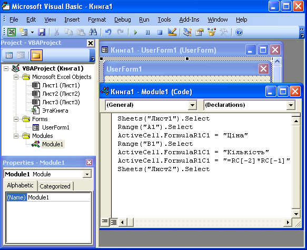The width and height of the screenshot is (307, 250).
Task: Click code window vertical scroll up arrow
Action: [296, 121]
